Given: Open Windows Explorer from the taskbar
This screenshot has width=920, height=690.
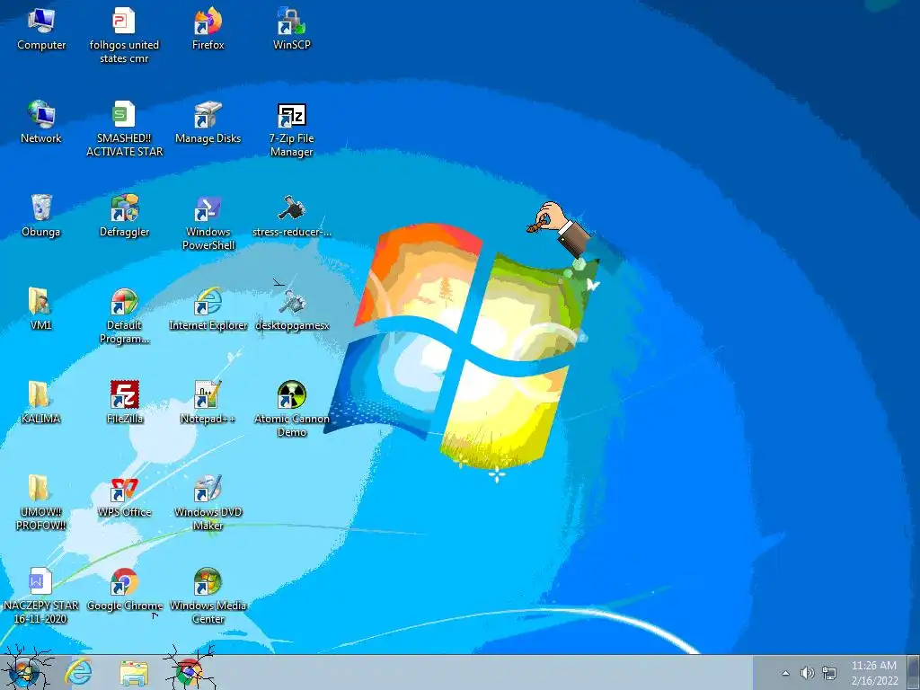Looking at the screenshot, I should 134,672.
